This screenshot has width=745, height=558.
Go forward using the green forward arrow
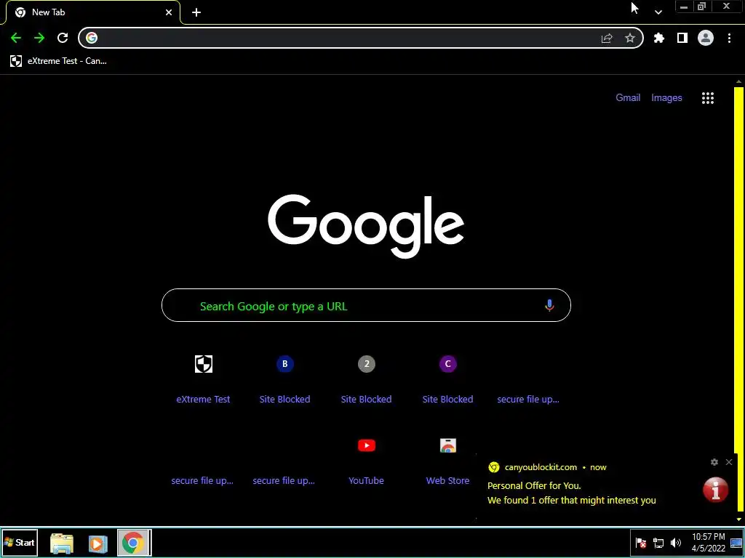[39, 38]
